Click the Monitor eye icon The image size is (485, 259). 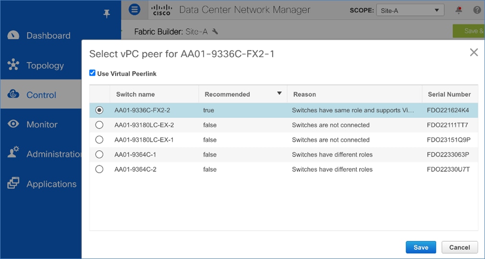click(x=13, y=124)
